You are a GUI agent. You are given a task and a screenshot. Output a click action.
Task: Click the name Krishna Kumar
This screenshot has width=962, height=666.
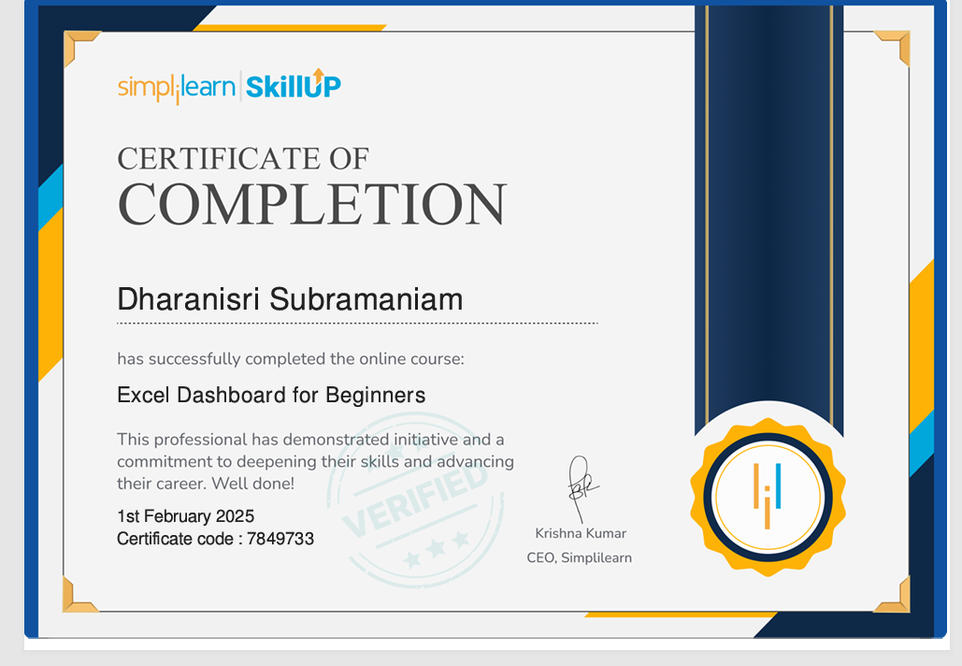581,533
